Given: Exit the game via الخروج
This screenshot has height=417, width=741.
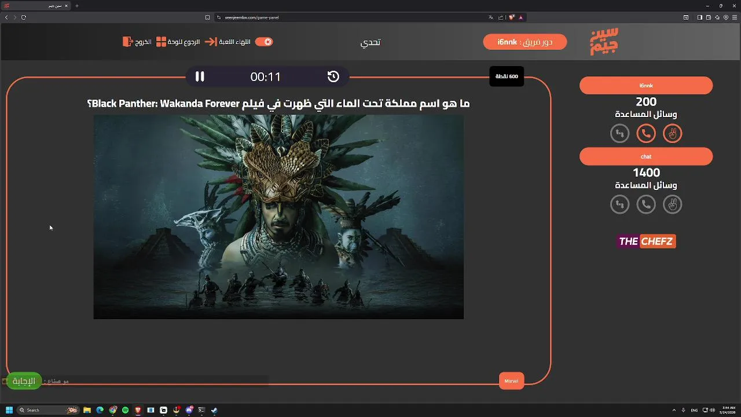Looking at the screenshot, I should pos(143,42).
